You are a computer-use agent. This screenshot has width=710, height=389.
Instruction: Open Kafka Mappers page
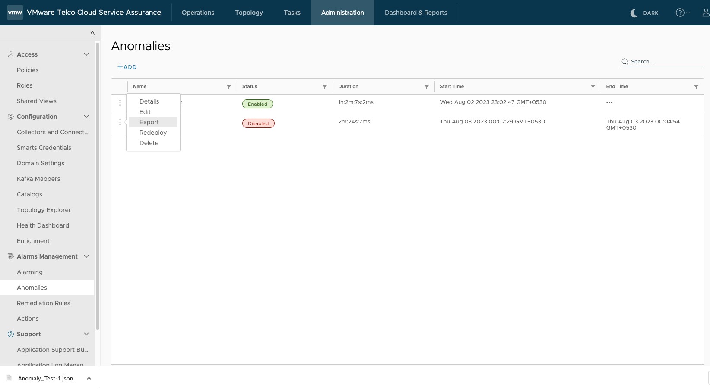(x=38, y=179)
